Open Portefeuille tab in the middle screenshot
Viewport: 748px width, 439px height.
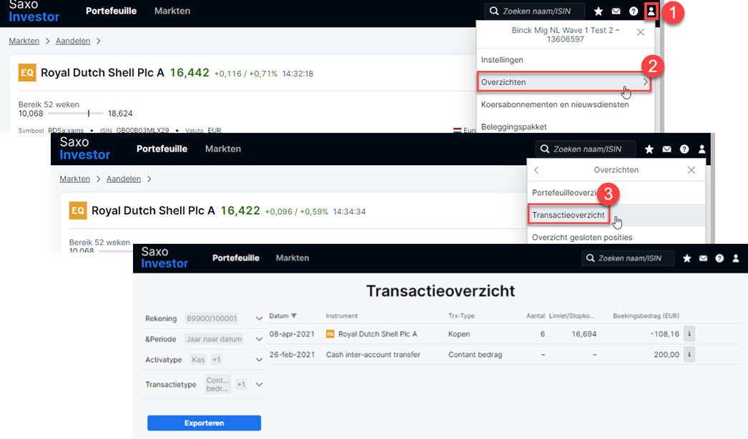162,149
